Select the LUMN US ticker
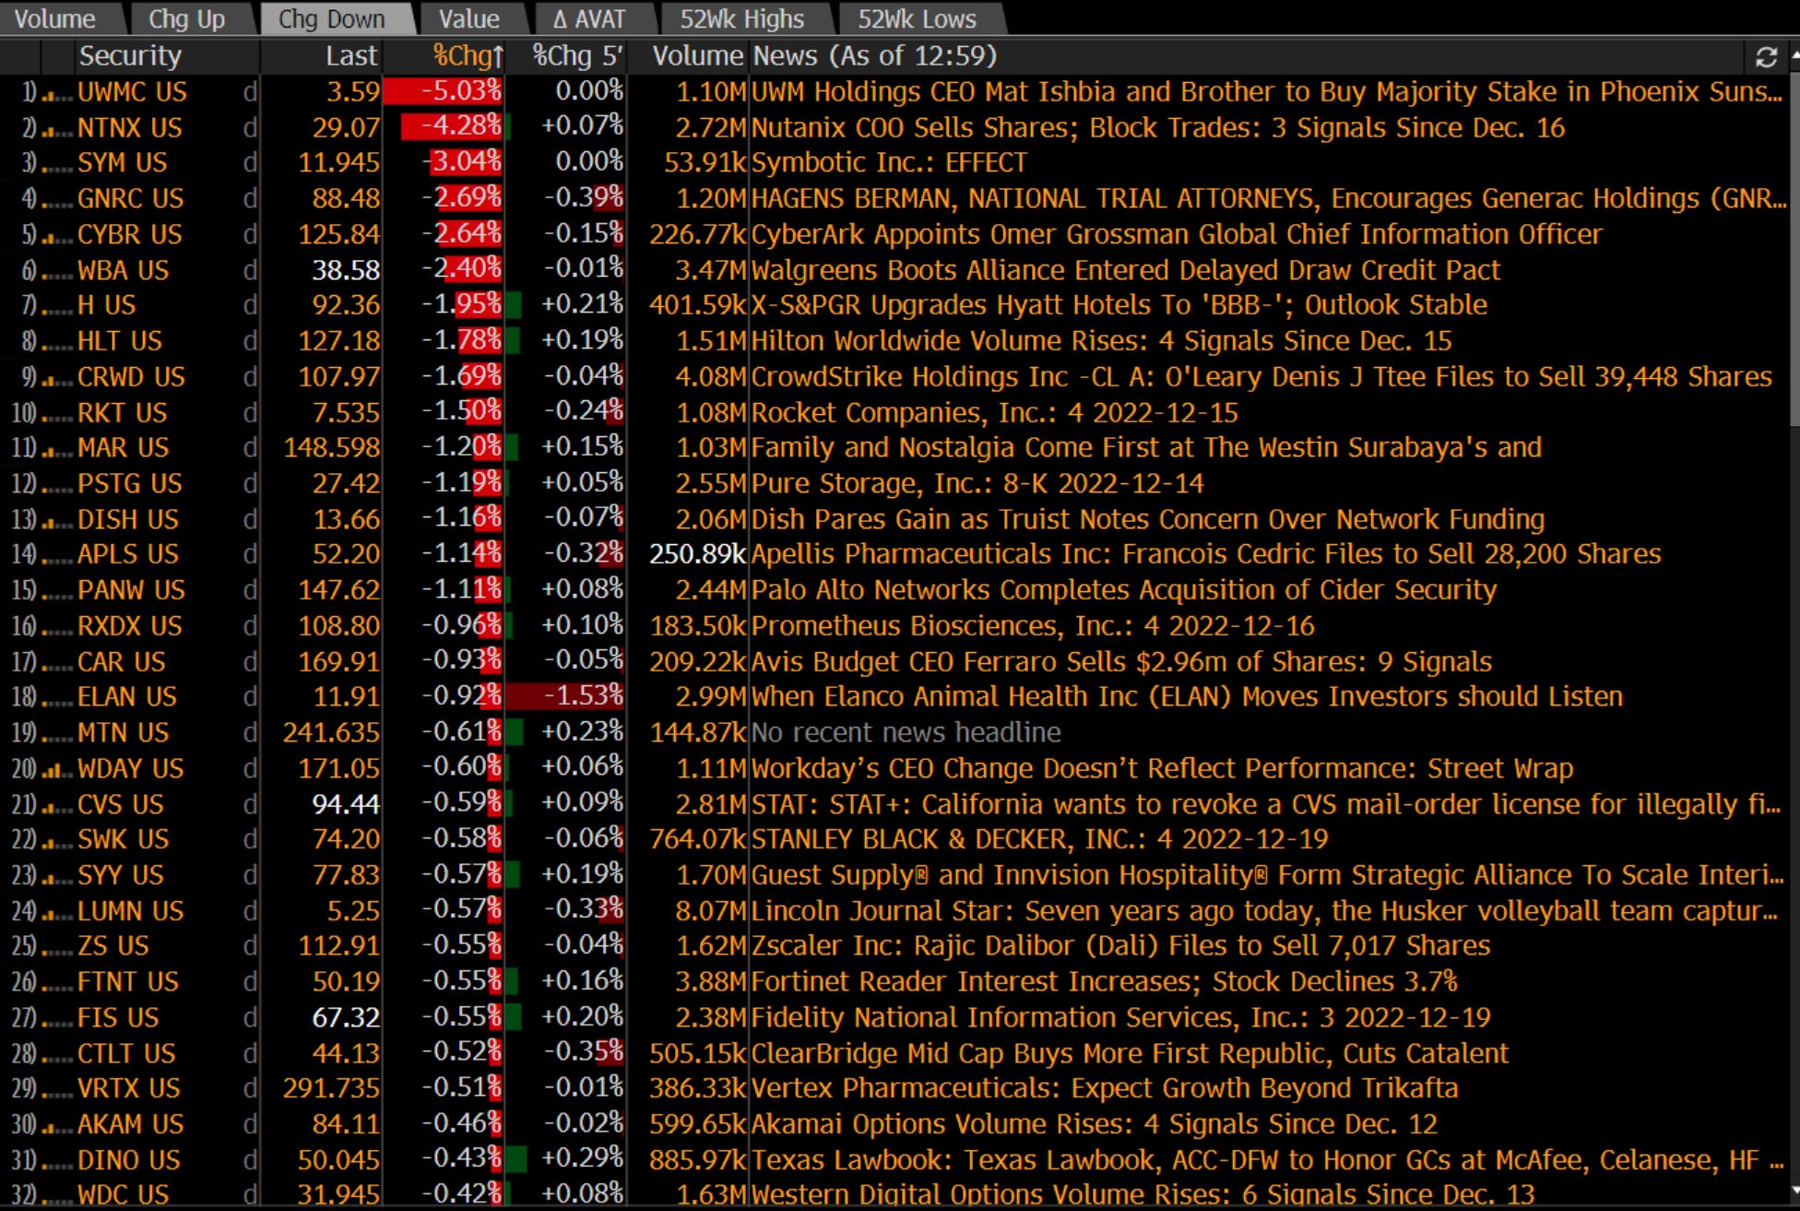Viewport: 1800px width, 1211px height. tap(130, 911)
